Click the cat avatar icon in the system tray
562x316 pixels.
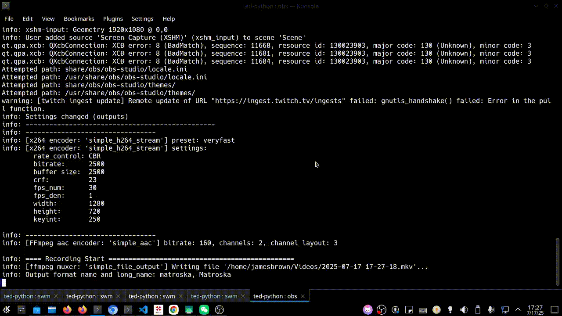[x=368, y=309]
